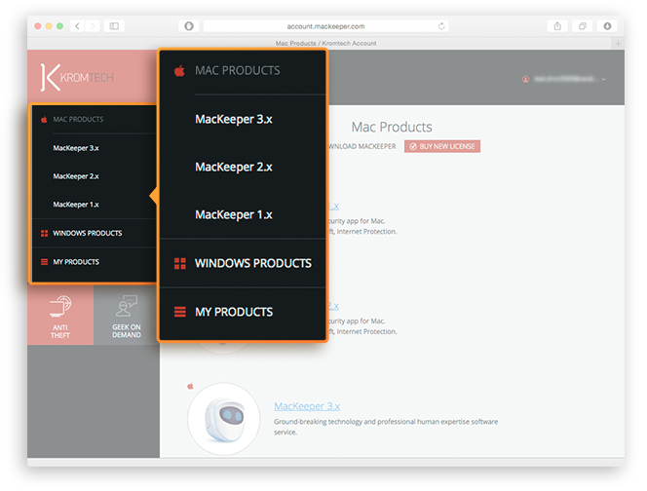Toggle the Safari sidebar button
647x491 pixels.
pyautogui.click(x=114, y=26)
